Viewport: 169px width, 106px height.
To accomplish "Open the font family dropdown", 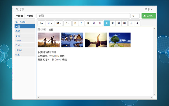I will click(x=41, y=23).
